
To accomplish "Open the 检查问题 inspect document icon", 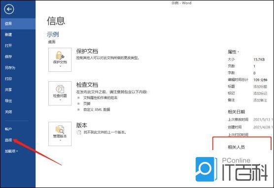I will click(60, 94).
